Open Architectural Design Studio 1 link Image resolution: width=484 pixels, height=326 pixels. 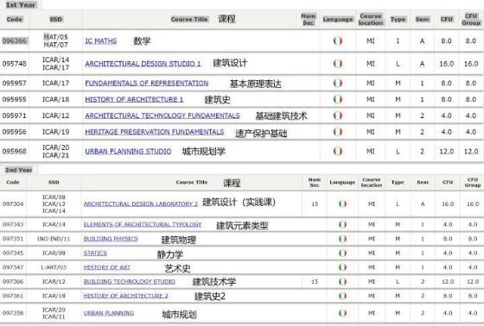pyautogui.click(x=143, y=64)
